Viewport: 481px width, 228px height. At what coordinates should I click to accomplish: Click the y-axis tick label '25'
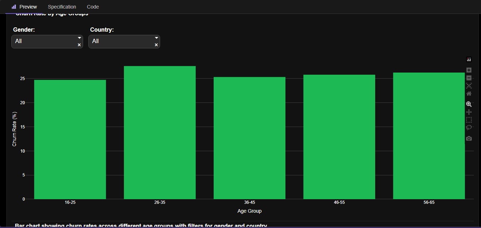(x=22, y=79)
